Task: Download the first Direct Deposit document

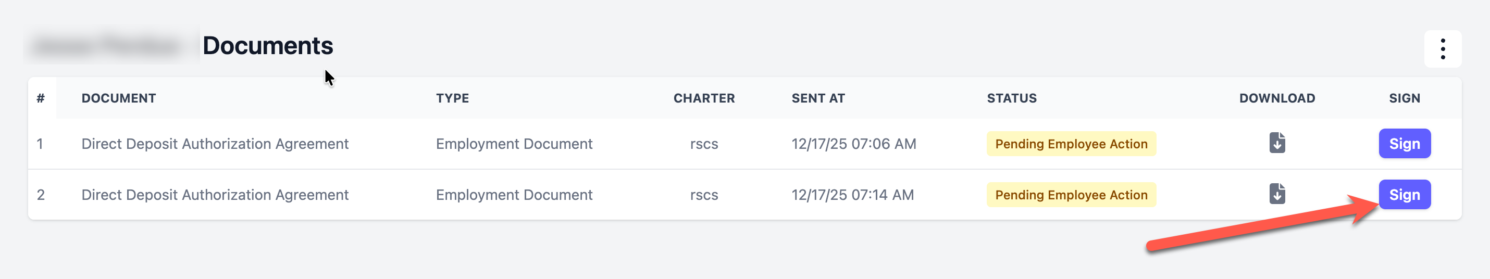Action: click(1277, 143)
